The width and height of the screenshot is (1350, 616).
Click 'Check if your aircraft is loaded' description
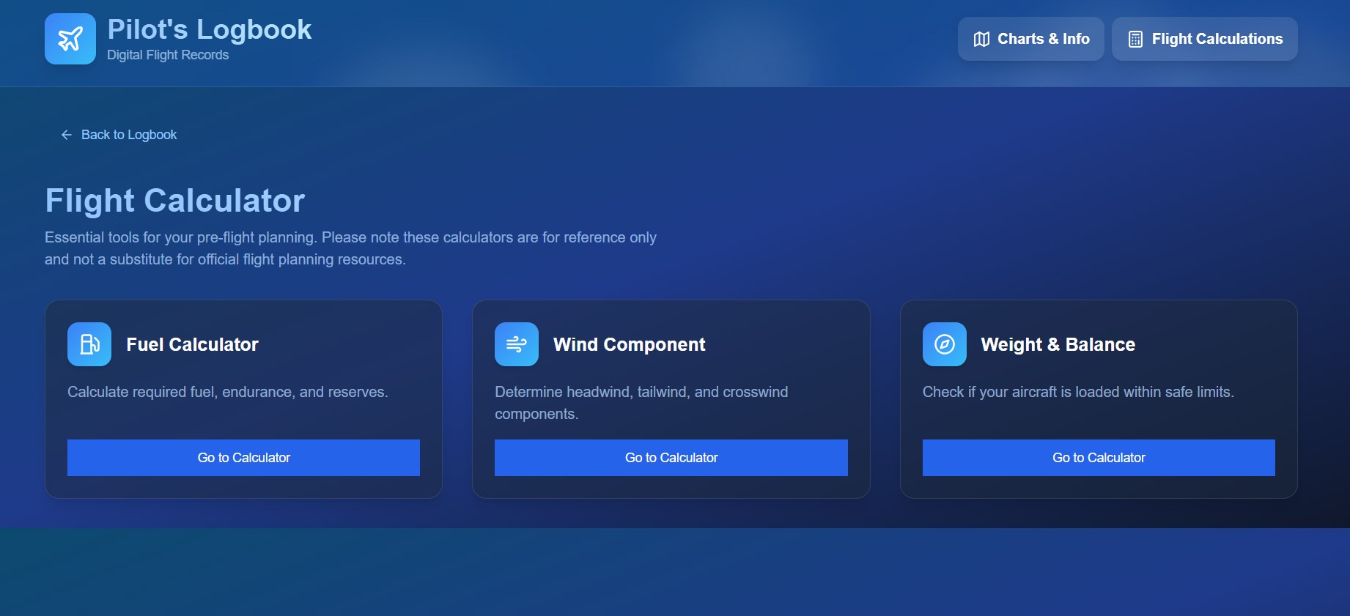tap(1078, 392)
